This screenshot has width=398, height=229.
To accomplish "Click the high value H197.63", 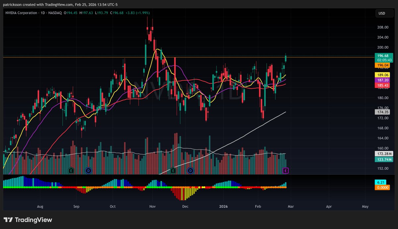I will click(x=86, y=13).
